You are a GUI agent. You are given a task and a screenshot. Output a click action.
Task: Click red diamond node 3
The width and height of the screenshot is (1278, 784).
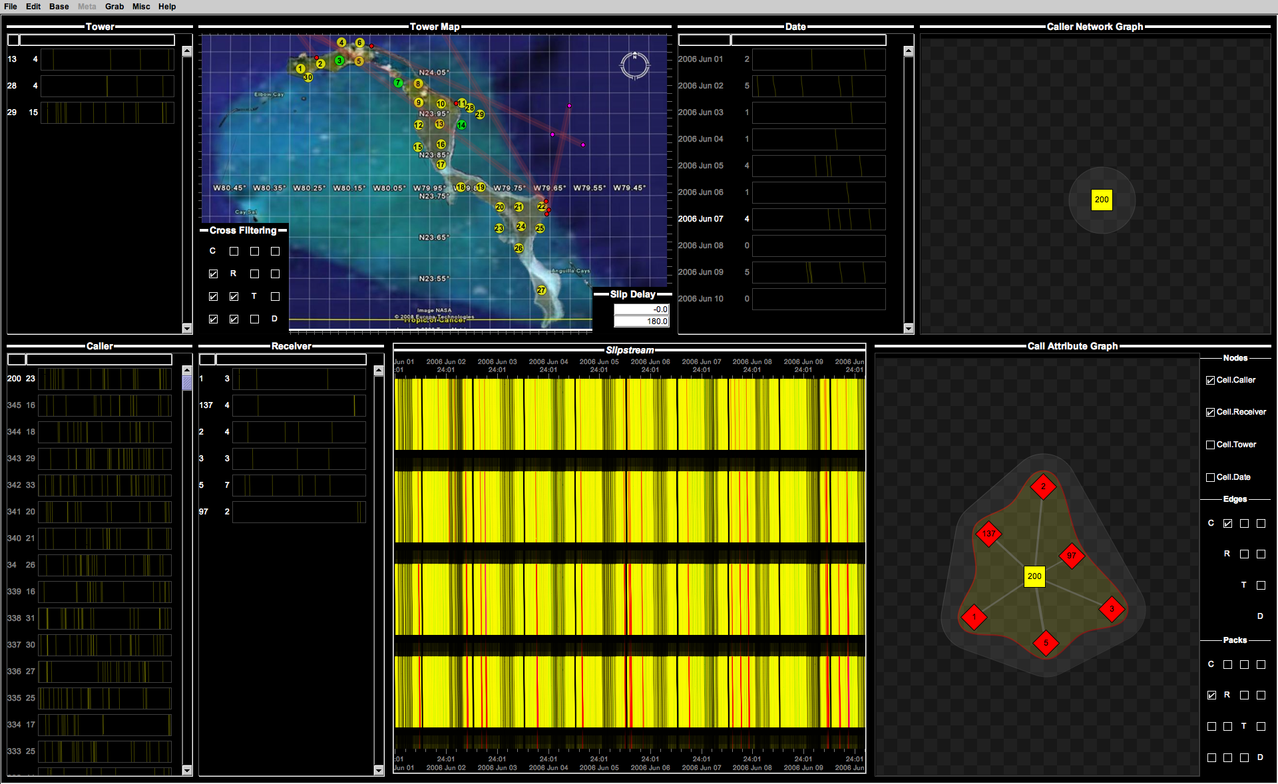[1112, 609]
